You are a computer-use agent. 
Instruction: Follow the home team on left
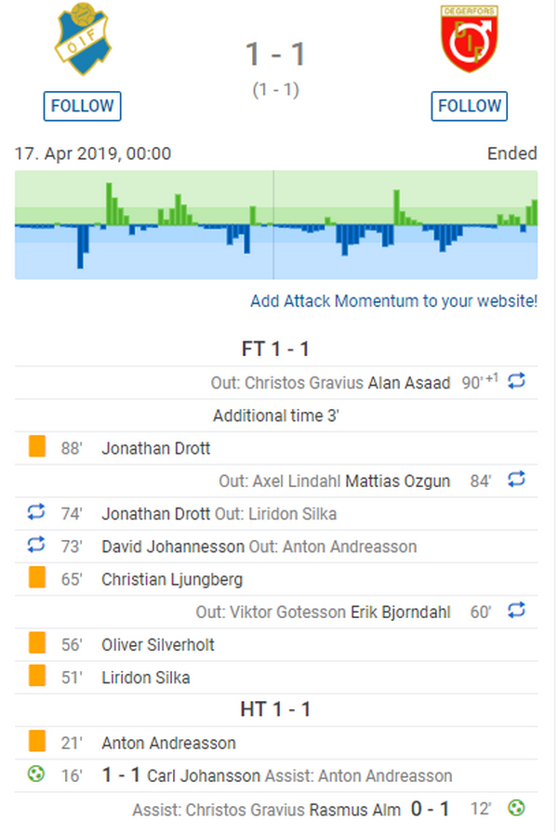[82, 106]
